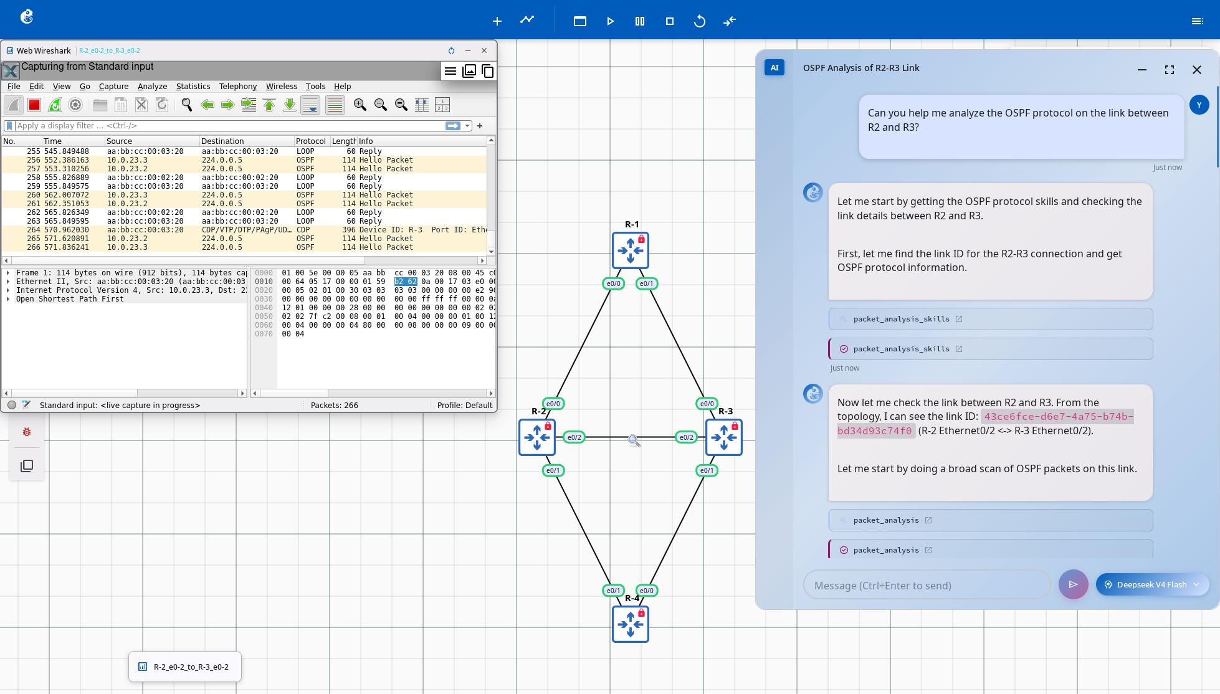Viewport: 1220px width, 694px height.
Task: Zoom out the Wireshark packet text
Action: 381,105
